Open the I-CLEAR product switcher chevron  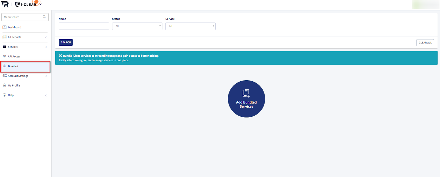click(x=41, y=4)
